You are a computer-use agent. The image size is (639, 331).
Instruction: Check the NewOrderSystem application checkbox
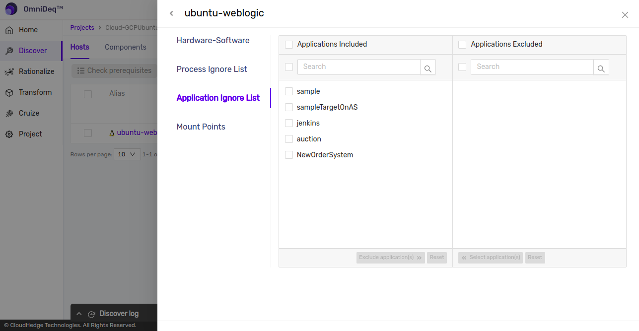[x=289, y=155]
